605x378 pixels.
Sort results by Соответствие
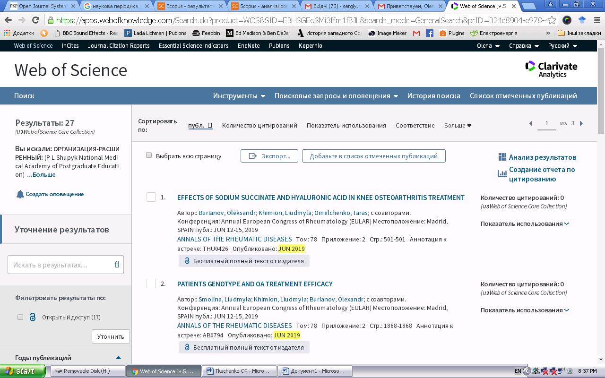(x=415, y=125)
